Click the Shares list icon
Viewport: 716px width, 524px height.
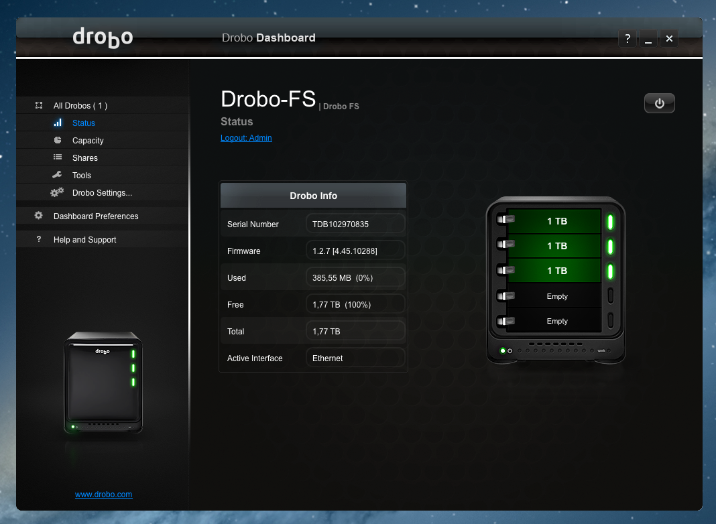click(58, 157)
